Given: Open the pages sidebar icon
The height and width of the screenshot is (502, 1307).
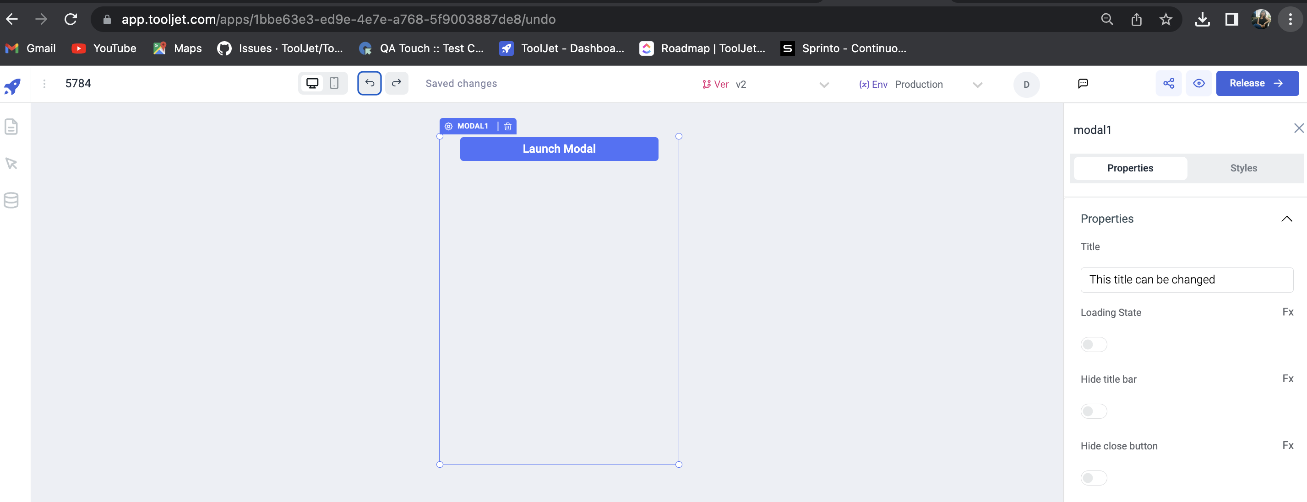Looking at the screenshot, I should point(11,127).
